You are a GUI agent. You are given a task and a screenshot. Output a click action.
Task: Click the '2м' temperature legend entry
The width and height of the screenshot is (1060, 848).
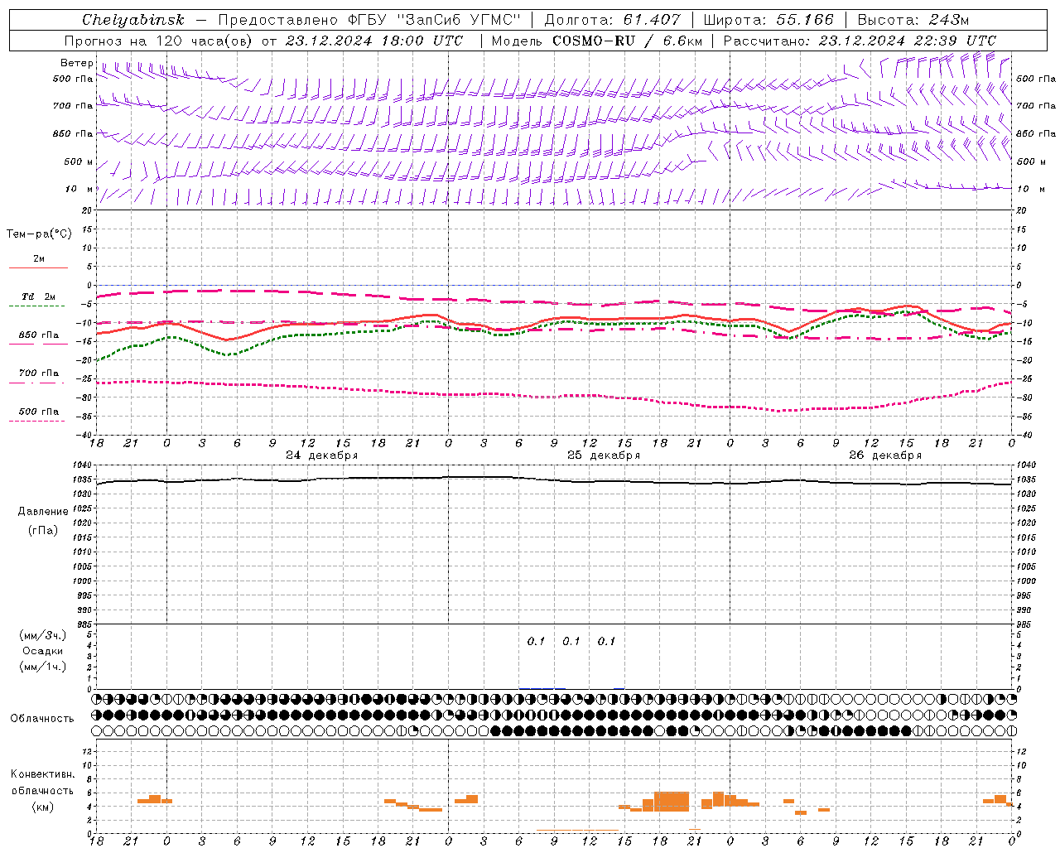point(39,258)
